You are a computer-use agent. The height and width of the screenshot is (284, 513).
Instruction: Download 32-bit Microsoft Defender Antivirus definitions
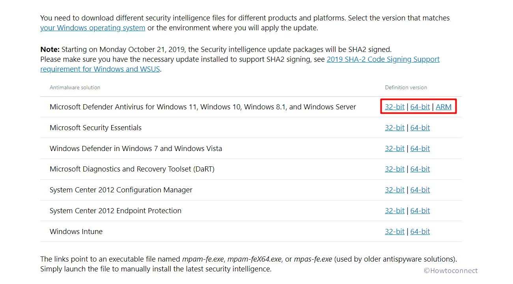pos(394,107)
